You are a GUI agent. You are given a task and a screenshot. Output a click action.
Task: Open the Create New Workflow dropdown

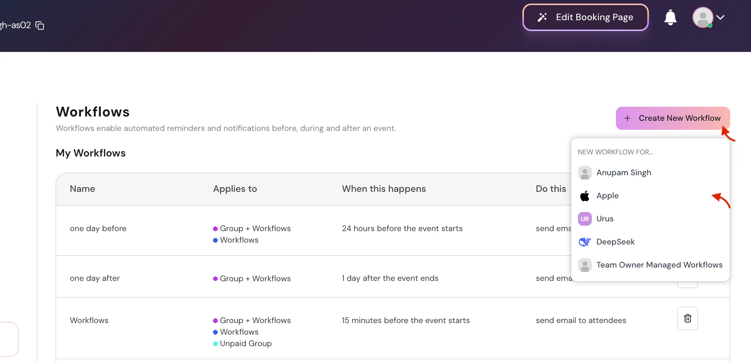point(672,118)
